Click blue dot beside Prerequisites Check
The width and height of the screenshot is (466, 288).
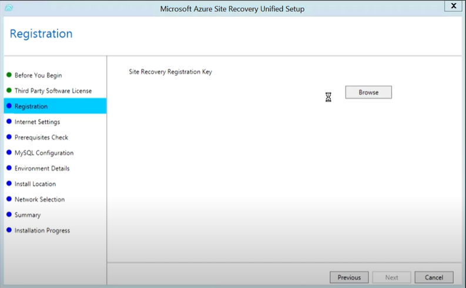coord(9,137)
